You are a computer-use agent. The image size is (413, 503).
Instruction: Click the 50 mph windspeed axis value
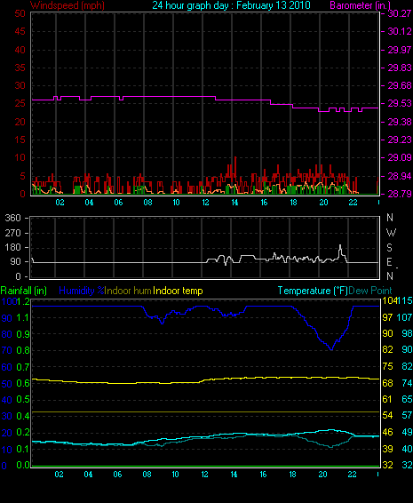coord(20,13)
